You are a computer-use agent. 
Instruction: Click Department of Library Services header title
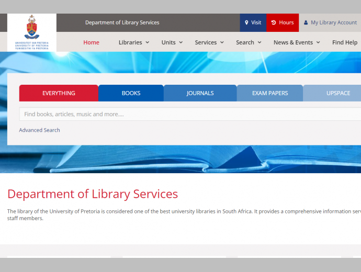[x=122, y=22]
